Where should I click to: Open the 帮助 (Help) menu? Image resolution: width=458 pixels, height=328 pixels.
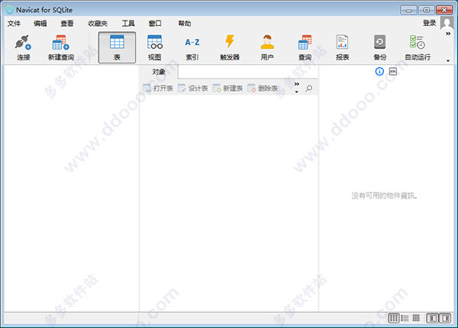click(185, 24)
